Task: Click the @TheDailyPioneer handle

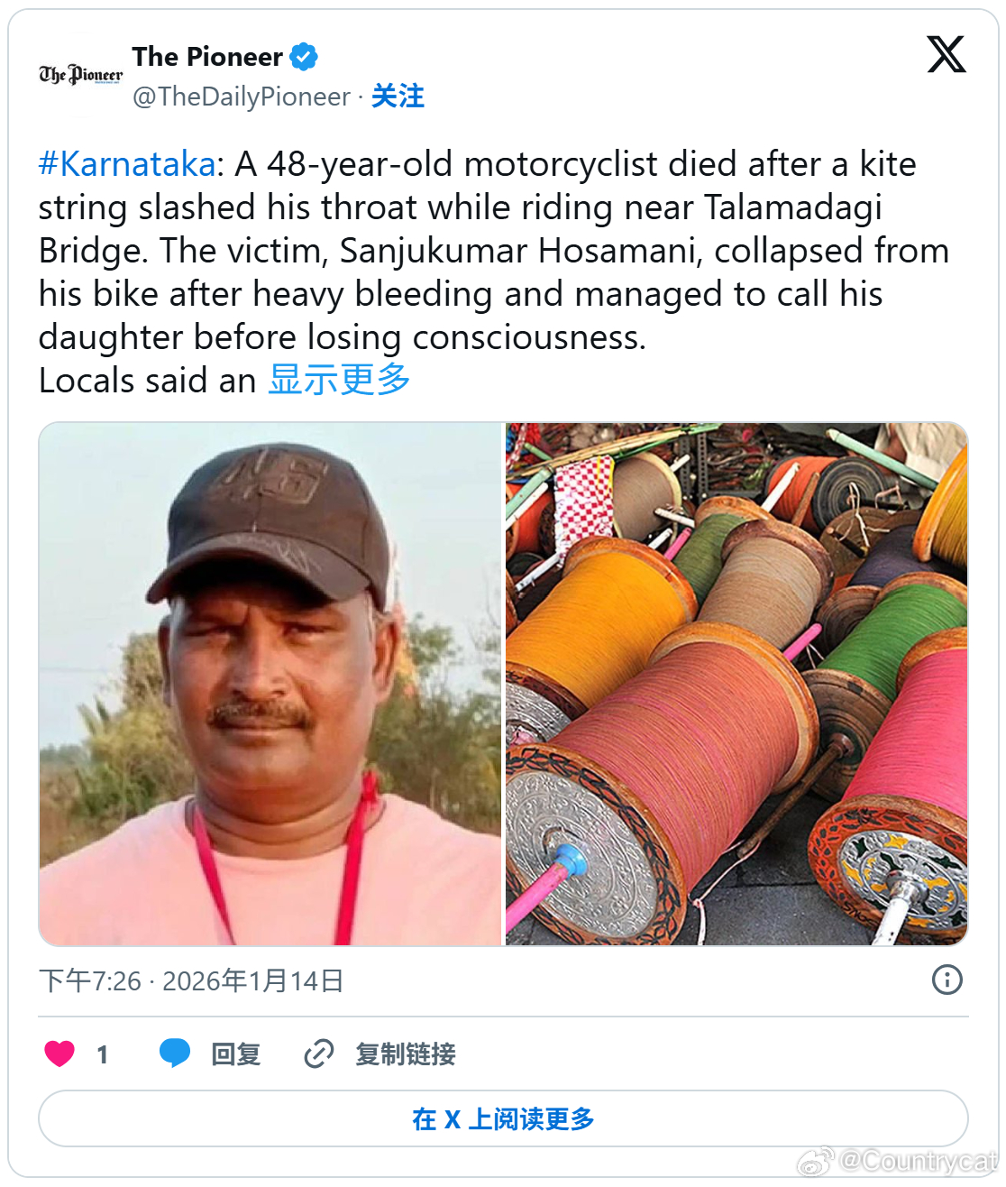Action: [x=242, y=97]
